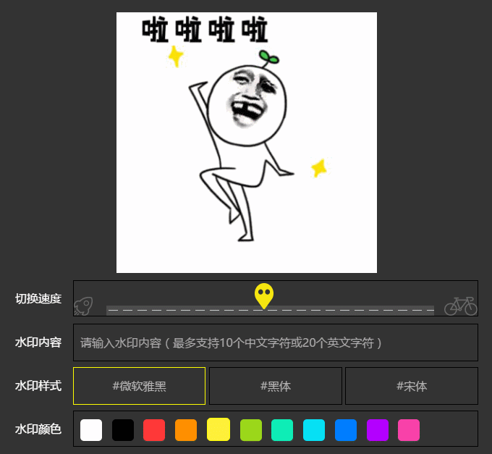
Task: Select the #宋体 watermark font style
Action: point(412,386)
